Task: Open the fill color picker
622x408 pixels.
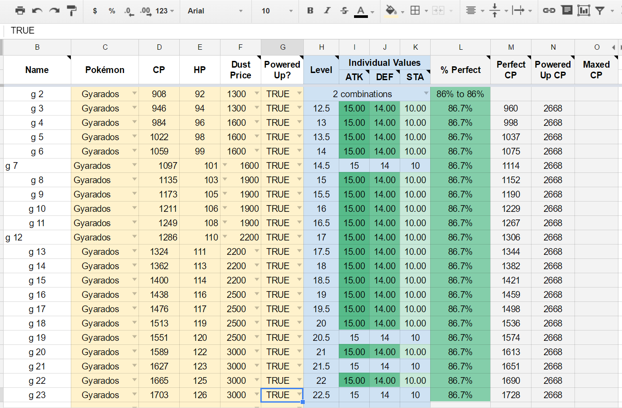Action: 391,11
